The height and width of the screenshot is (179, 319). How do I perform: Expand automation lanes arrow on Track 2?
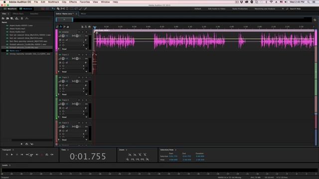[x=59, y=72]
